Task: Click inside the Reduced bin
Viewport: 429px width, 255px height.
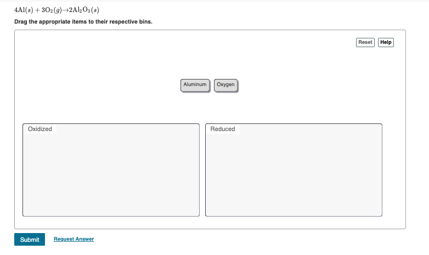Action: (293, 170)
